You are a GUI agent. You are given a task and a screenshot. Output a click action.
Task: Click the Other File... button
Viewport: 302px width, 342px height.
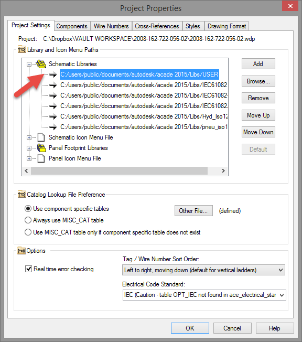pyautogui.click(x=193, y=211)
